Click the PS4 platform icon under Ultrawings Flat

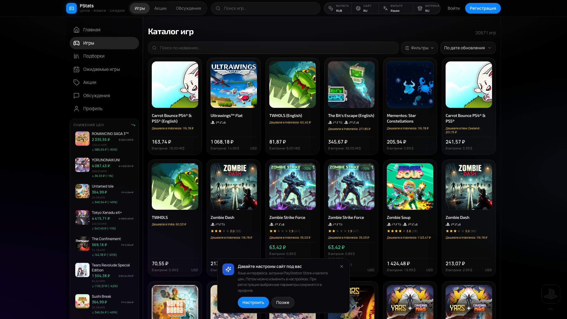218,122
